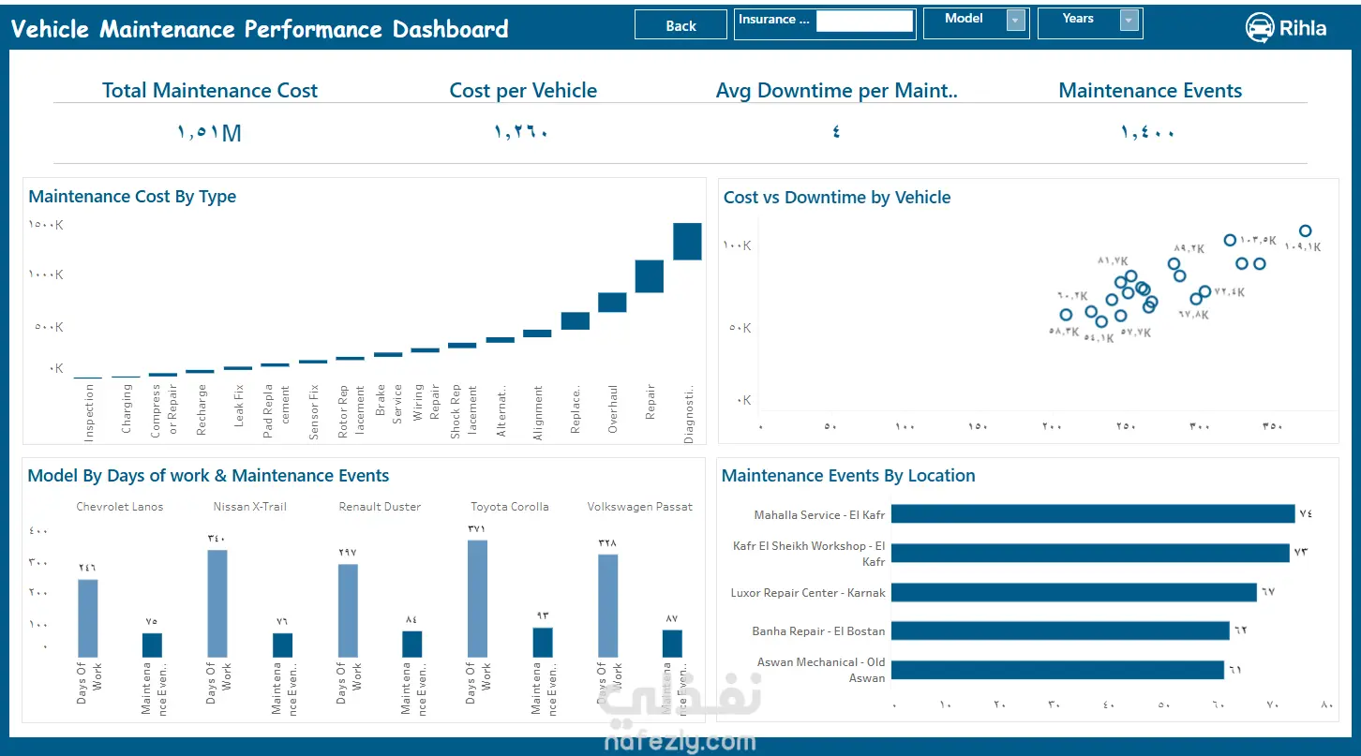
Task: Click the "Model By Days of work & Maintenance Events" title
Action: [x=208, y=476]
